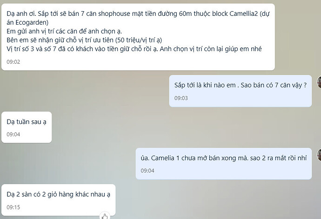
Task: Click the 09:04 timestamp under 'Dạ tuần sau ạ'
Action: (x=13, y=134)
